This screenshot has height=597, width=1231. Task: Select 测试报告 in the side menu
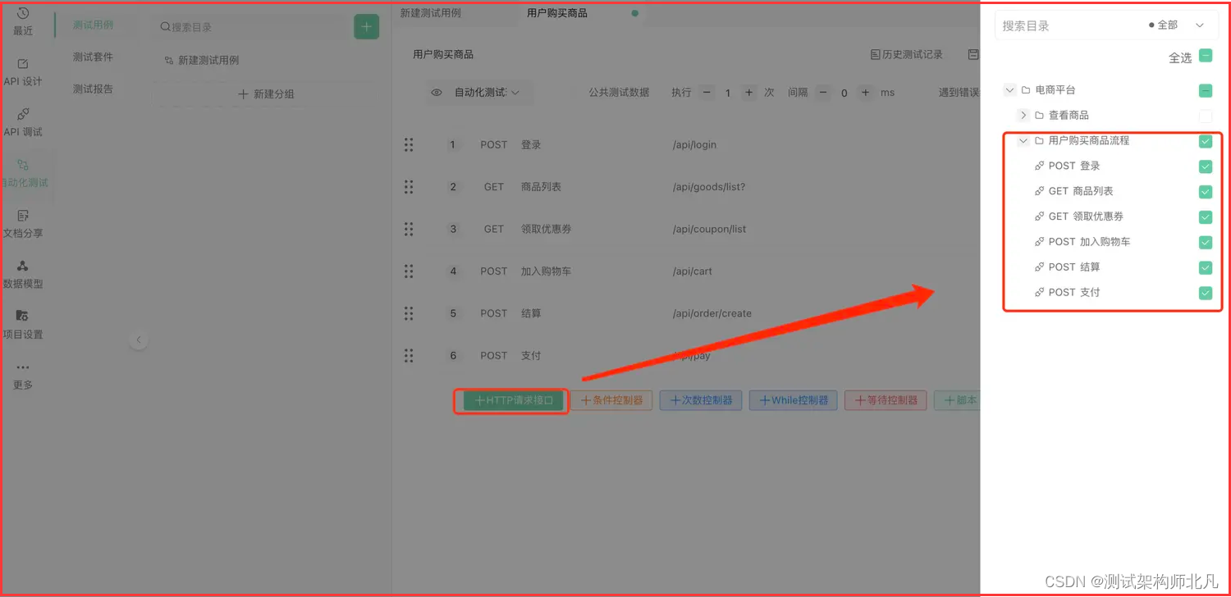(x=94, y=89)
